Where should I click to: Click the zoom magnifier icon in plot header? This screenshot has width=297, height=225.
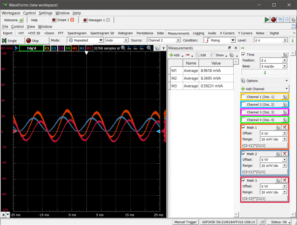[x=149, y=48]
